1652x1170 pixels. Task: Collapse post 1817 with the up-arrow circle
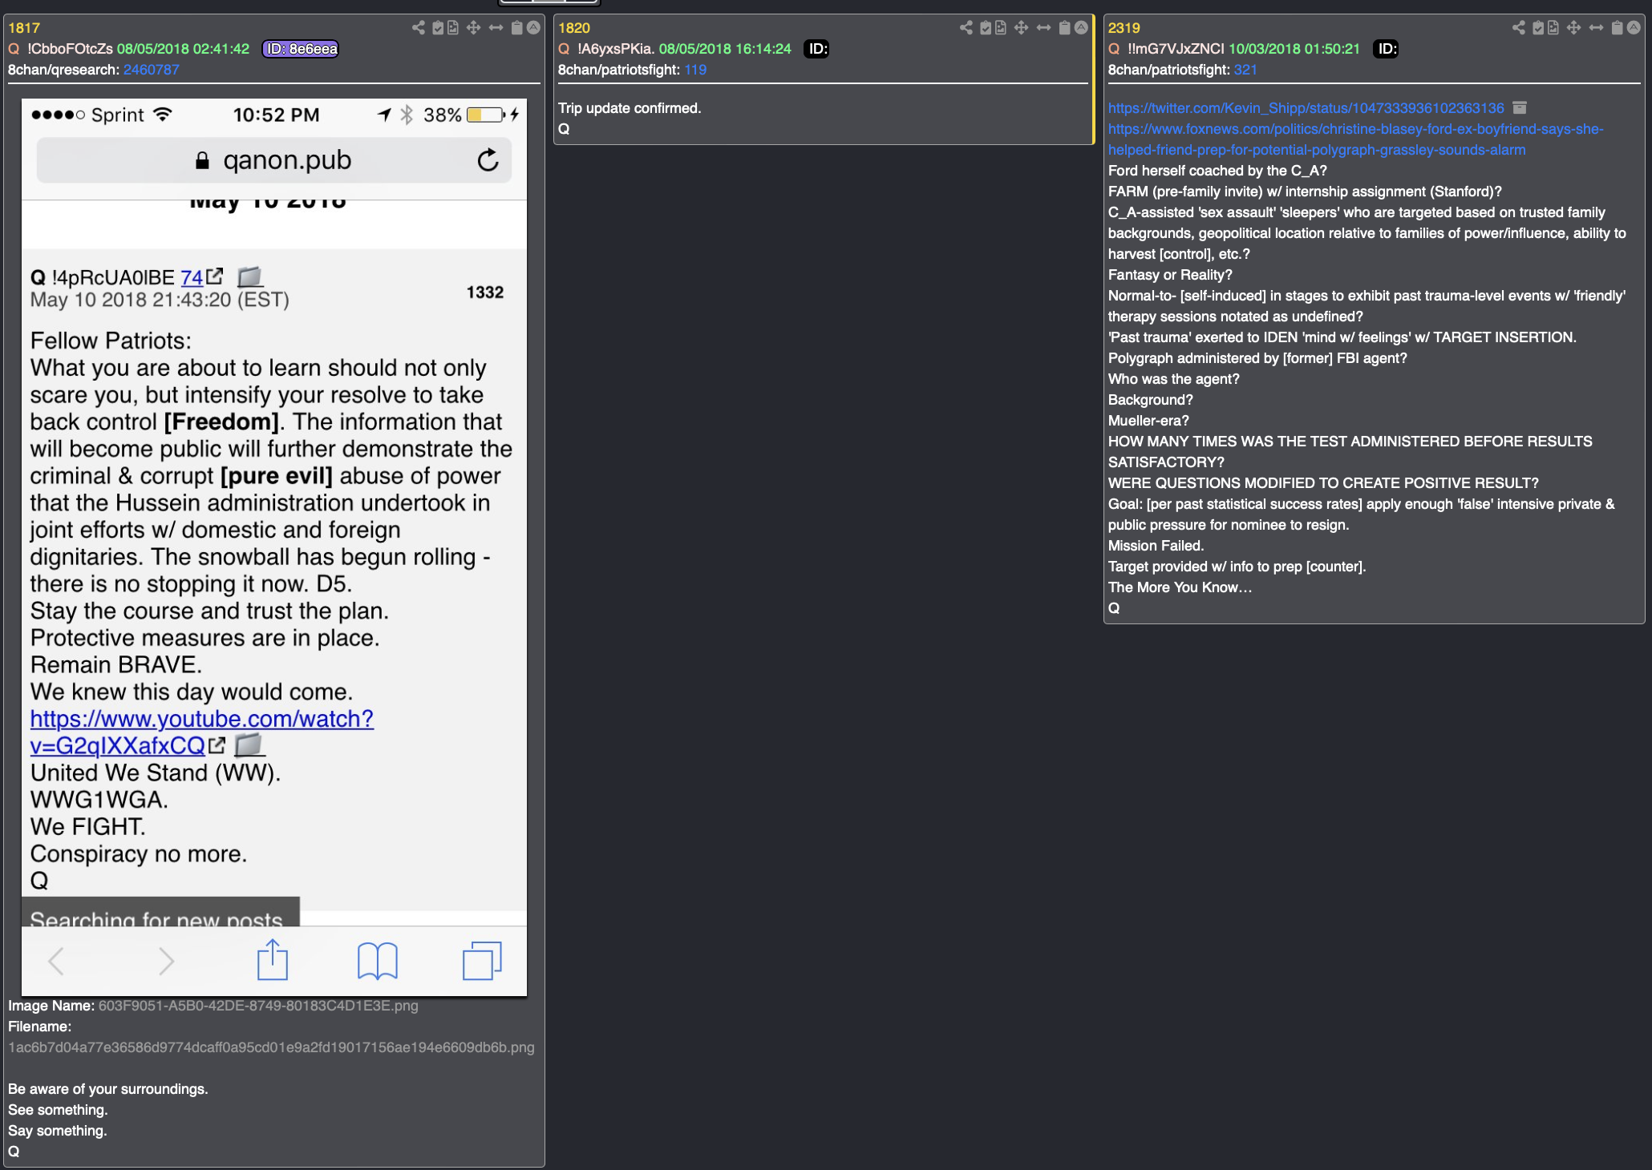533,28
